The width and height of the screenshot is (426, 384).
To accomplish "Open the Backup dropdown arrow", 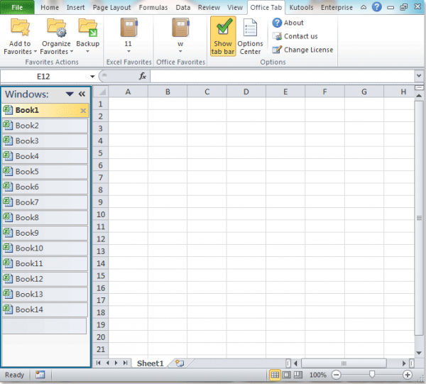I will point(87,51).
